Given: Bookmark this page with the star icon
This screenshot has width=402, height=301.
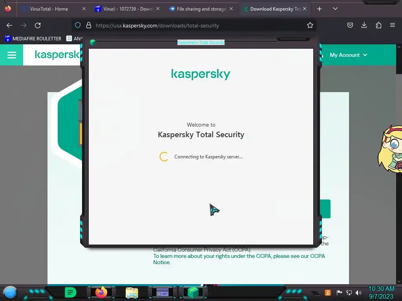Looking at the screenshot, I should (310, 25).
